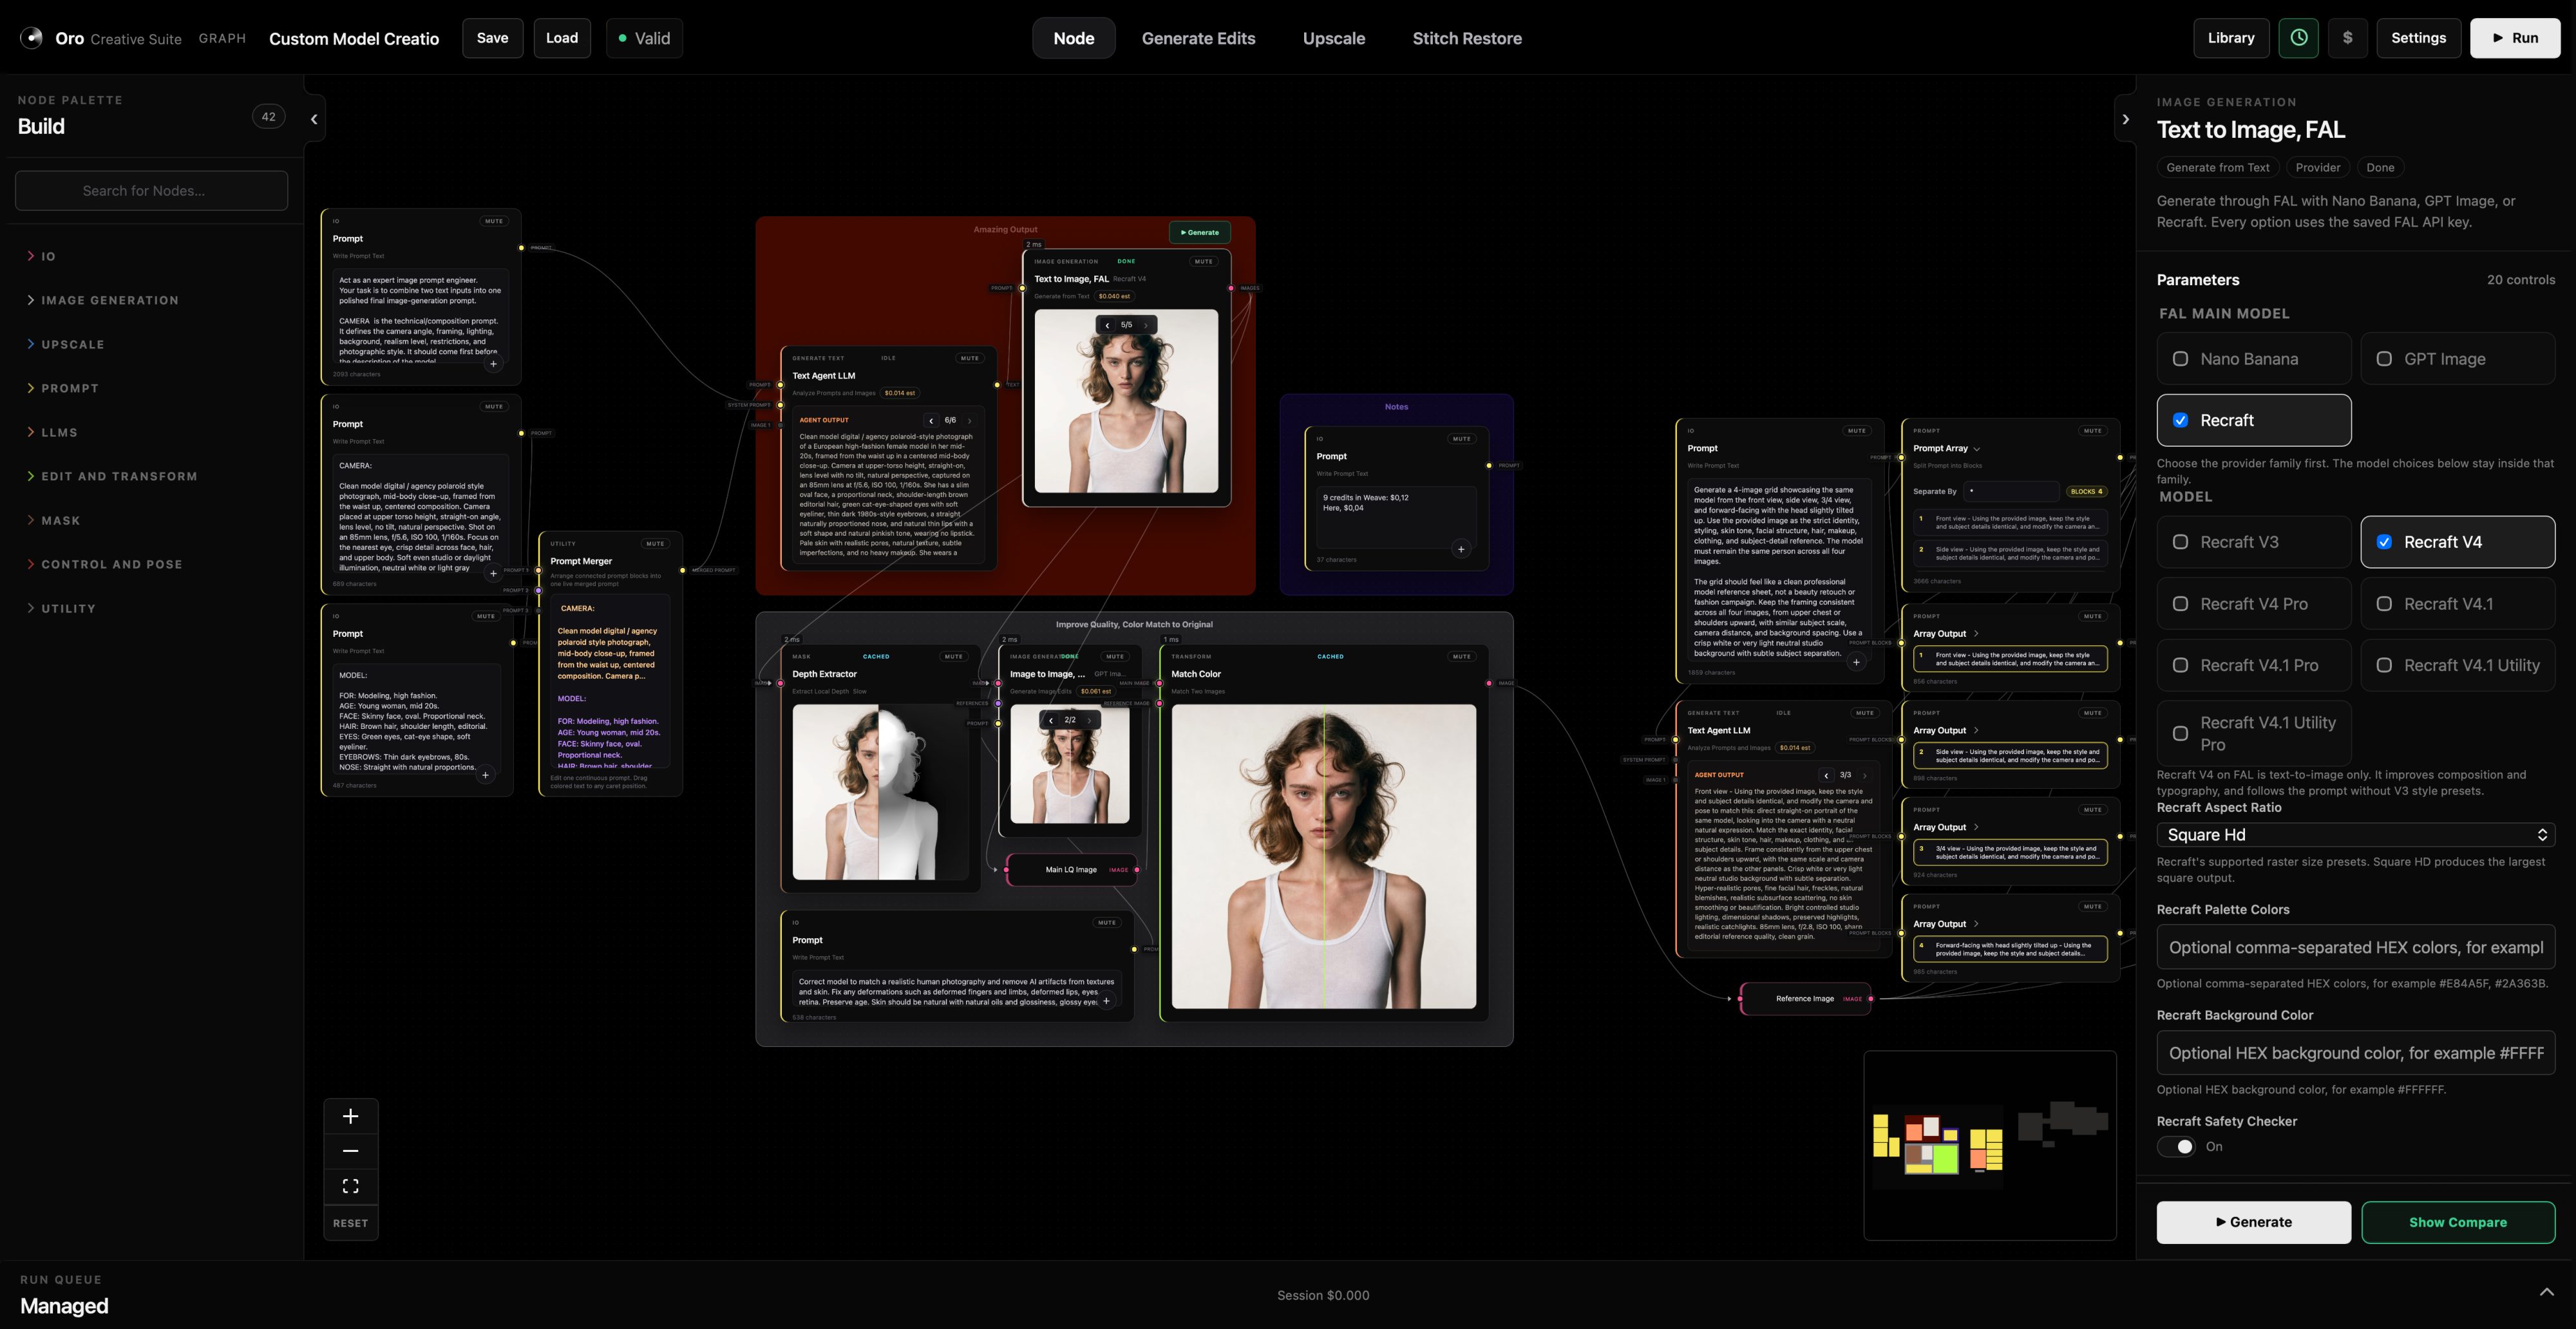Screen dimensions: 2576x1329
Task: Focus the Recraft Palette Colors input
Action: (2355, 947)
